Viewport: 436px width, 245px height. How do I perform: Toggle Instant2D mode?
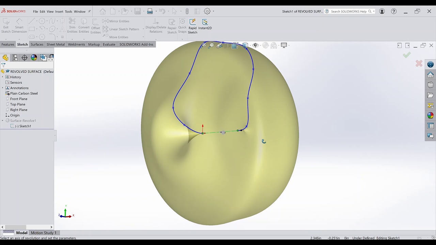pos(205,24)
